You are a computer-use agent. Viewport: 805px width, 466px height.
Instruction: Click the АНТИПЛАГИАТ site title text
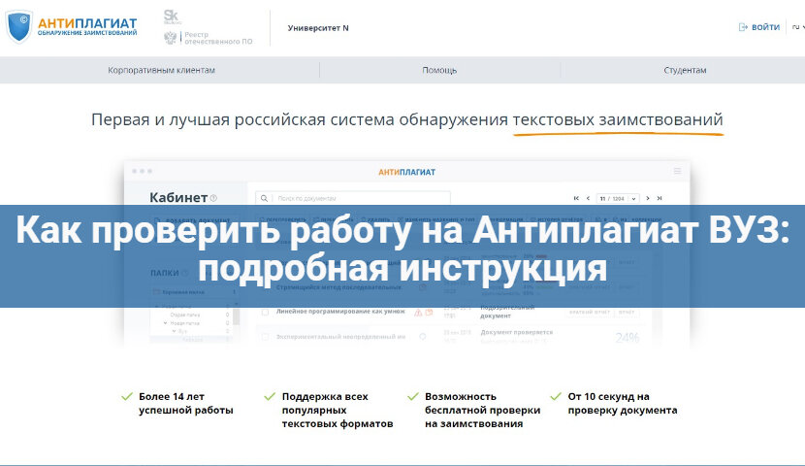pos(87,23)
